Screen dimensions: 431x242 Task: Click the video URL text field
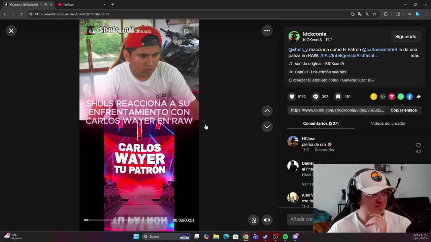point(337,110)
